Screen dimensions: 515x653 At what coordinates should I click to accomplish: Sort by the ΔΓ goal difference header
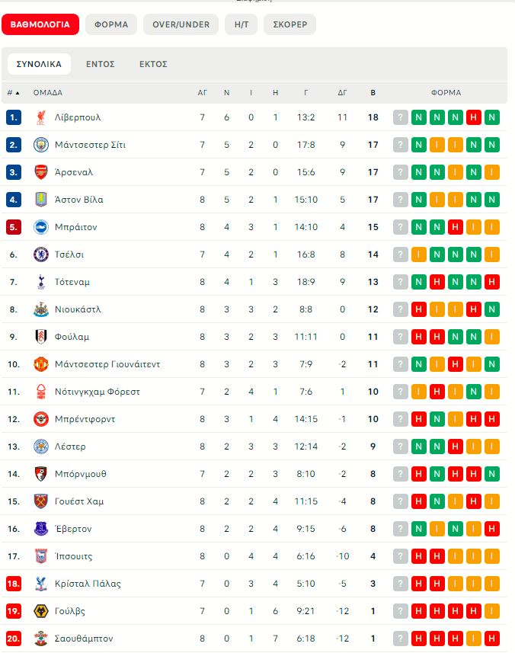342,92
